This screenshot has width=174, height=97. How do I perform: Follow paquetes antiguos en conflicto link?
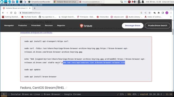click(x=36, y=33)
